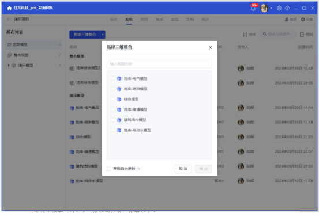
Task: Check the 地库-给排水模型 checkbox in dialog
Action: click(x=113, y=130)
